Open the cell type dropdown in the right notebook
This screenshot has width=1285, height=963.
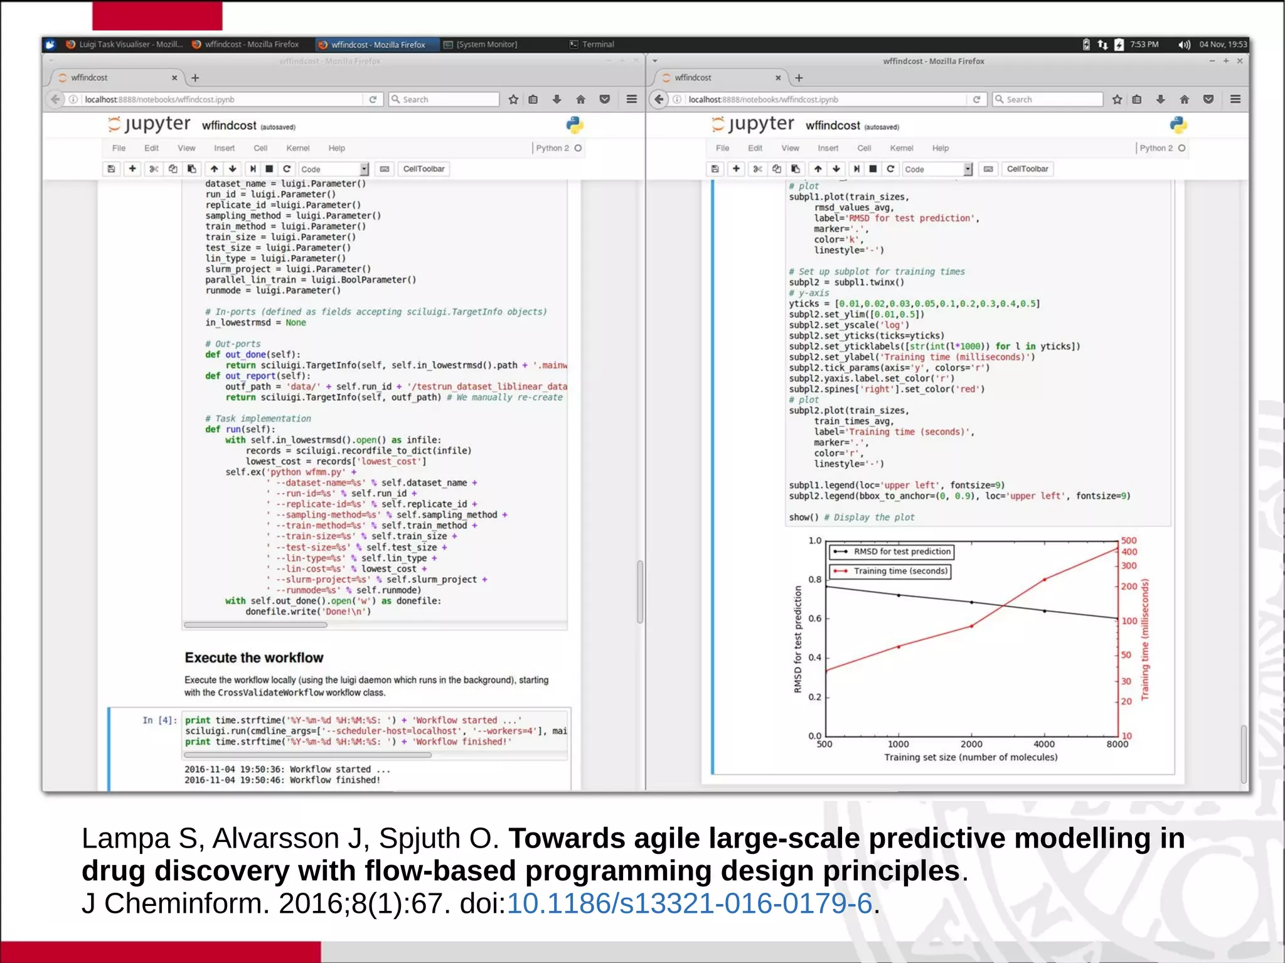pyautogui.click(x=937, y=169)
